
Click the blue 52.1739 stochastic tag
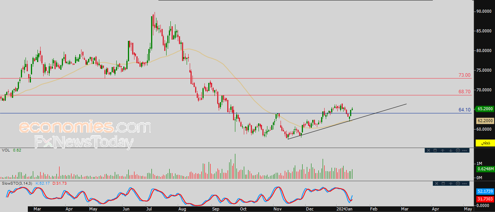[x=485, y=191]
